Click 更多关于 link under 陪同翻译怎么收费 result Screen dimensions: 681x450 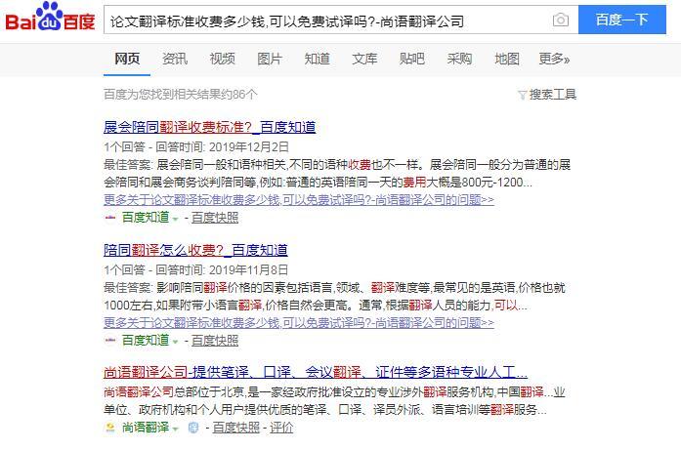[x=299, y=322]
